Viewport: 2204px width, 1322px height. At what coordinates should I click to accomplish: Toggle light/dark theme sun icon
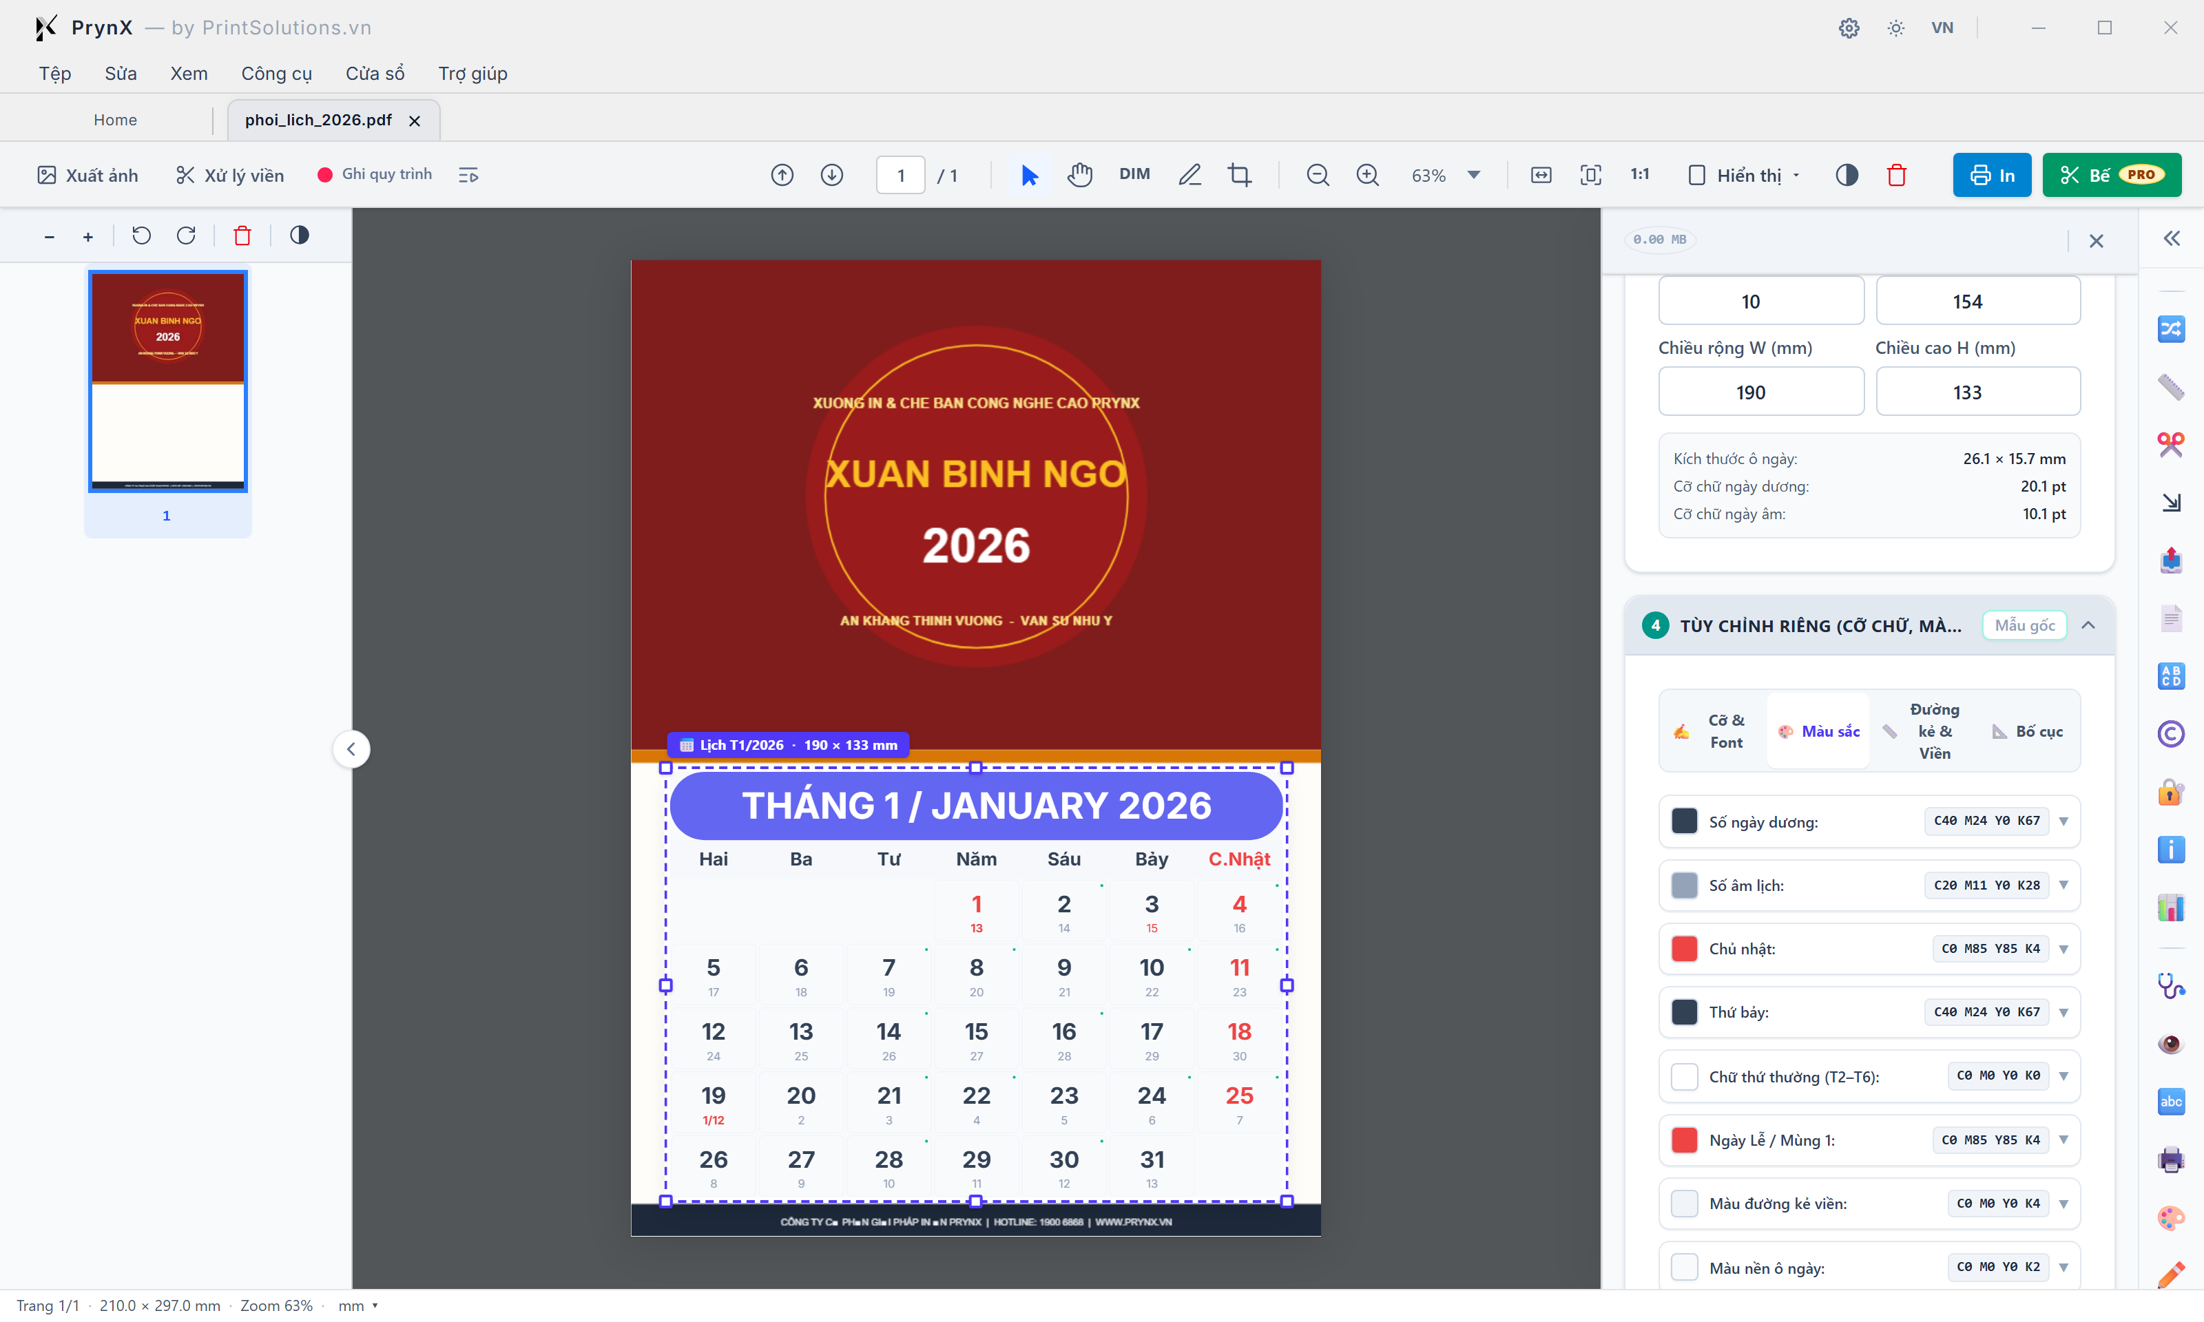tap(1895, 28)
